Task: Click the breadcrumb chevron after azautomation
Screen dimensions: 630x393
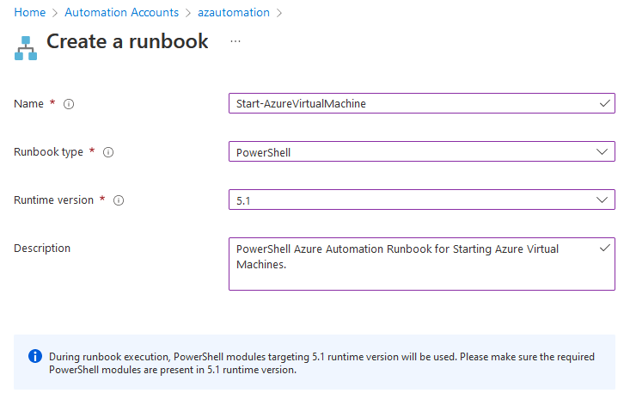Action: click(279, 13)
